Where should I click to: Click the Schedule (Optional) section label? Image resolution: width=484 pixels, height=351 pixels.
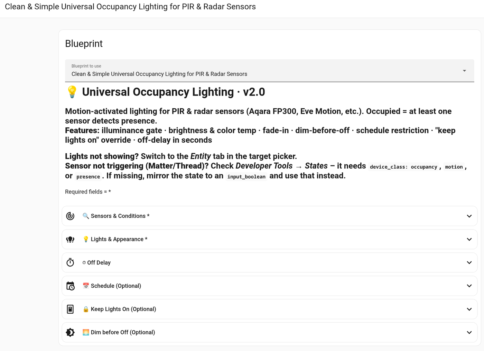[x=116, y=286]
